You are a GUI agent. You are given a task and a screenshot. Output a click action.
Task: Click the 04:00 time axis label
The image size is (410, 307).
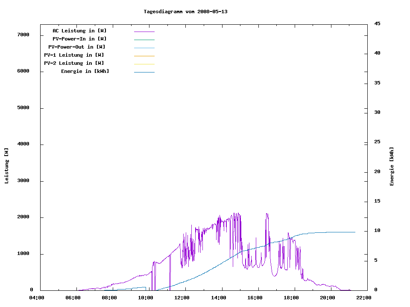pyautogui.click(x=36, y=298)
